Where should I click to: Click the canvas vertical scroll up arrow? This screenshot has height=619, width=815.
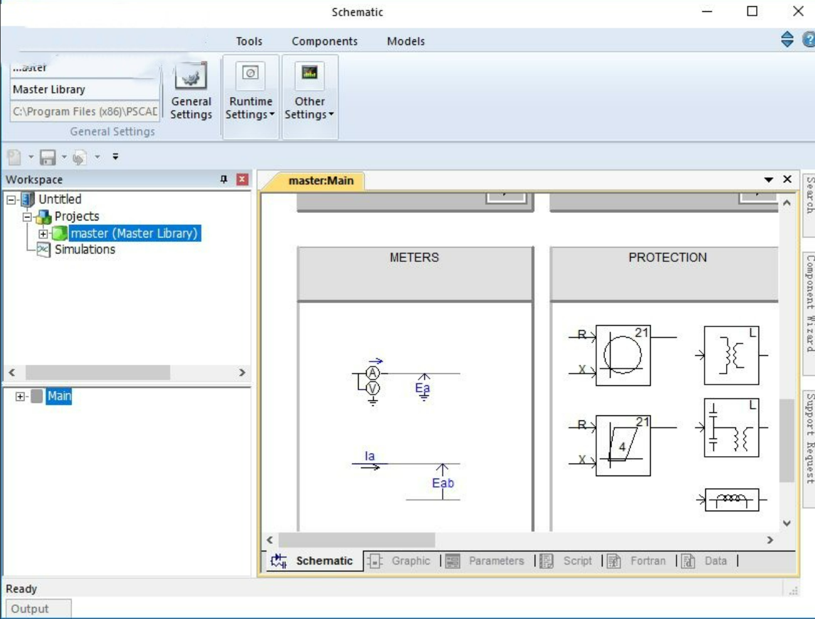787,202
